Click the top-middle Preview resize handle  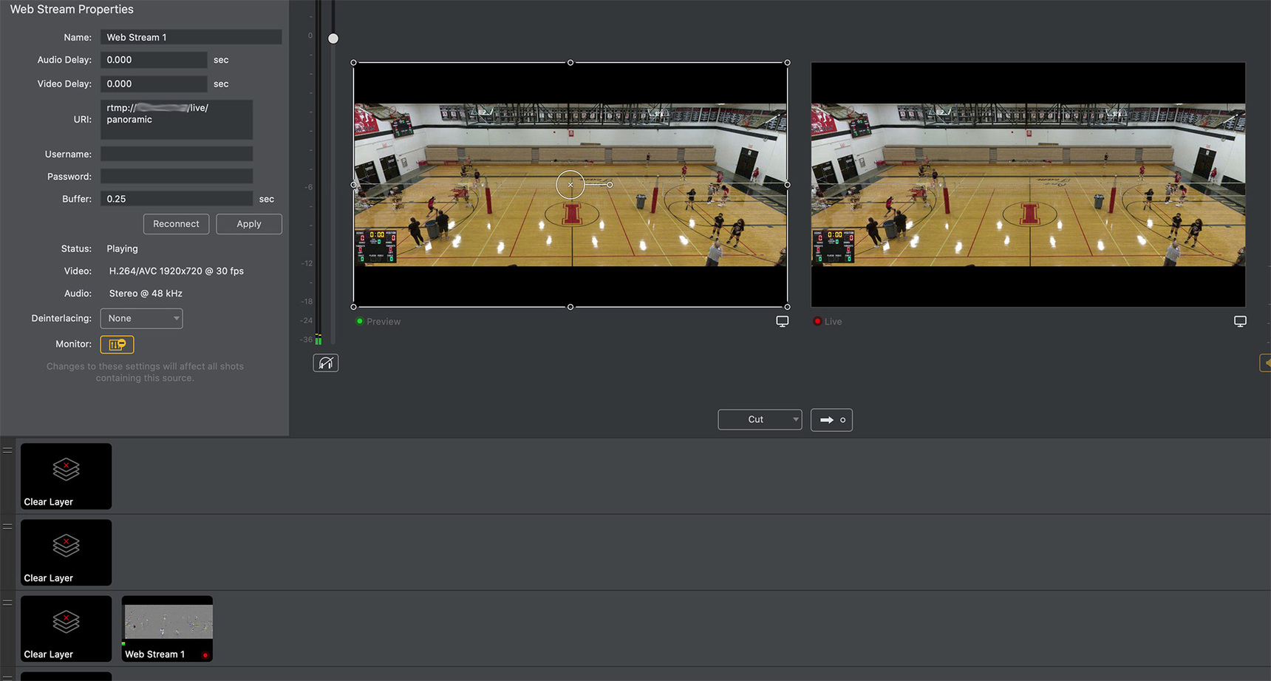pos(570,63)
